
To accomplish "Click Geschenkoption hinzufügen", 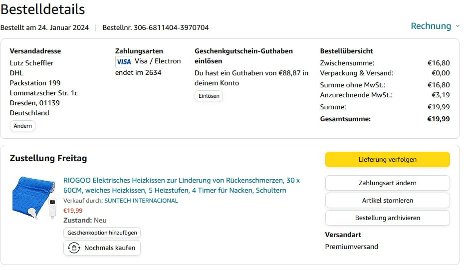I will tap(102, 233).
